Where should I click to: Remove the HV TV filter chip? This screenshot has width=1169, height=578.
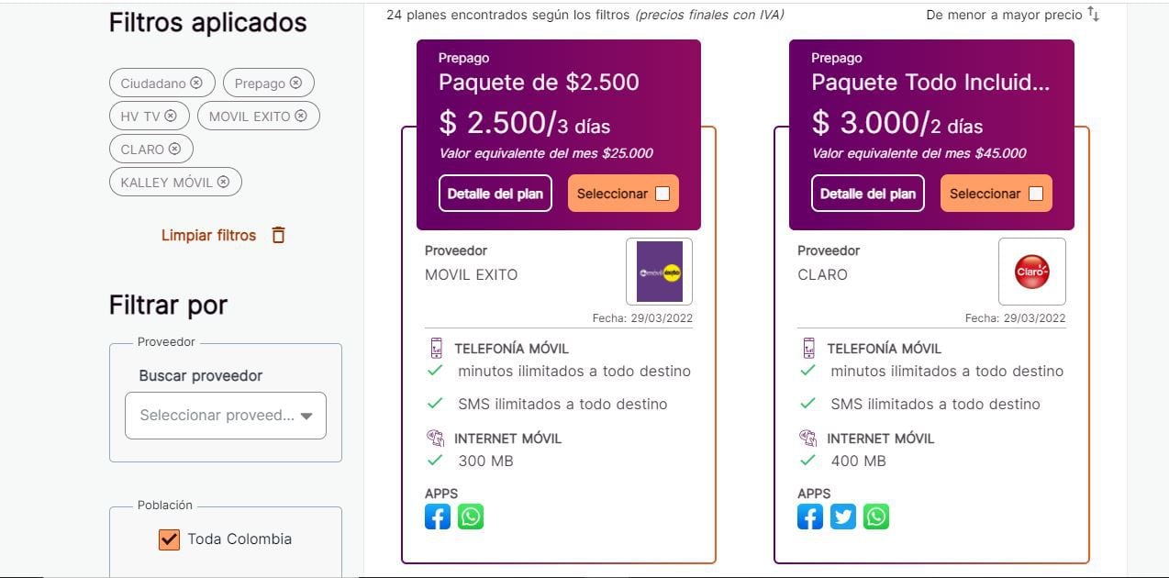(171, 117)
